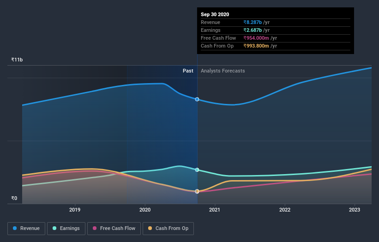Click the Revenue row label in tooltip
The image size is (379, 242).
pyautogui.click(x=211, y=22)
